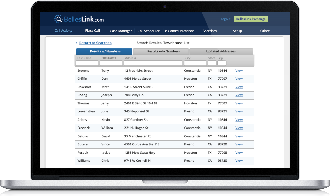Click address "12 Fredricks Street"
Image resolution: width=330 pixels, height=196 pixels.
pos(138,71)
